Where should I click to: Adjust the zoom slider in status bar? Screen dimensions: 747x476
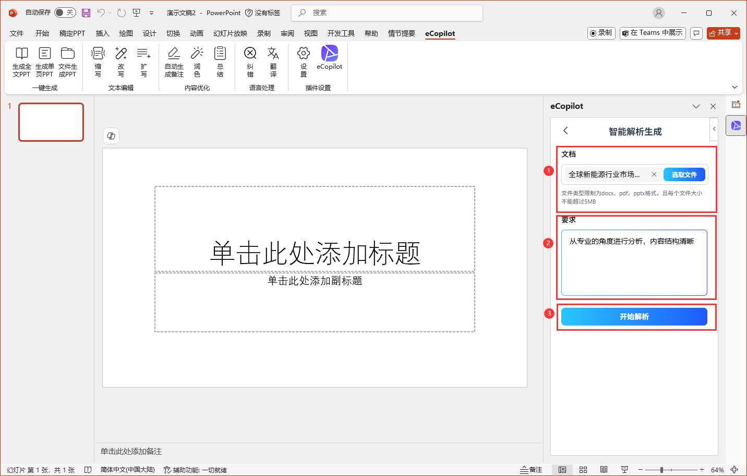tap(661, 470)
